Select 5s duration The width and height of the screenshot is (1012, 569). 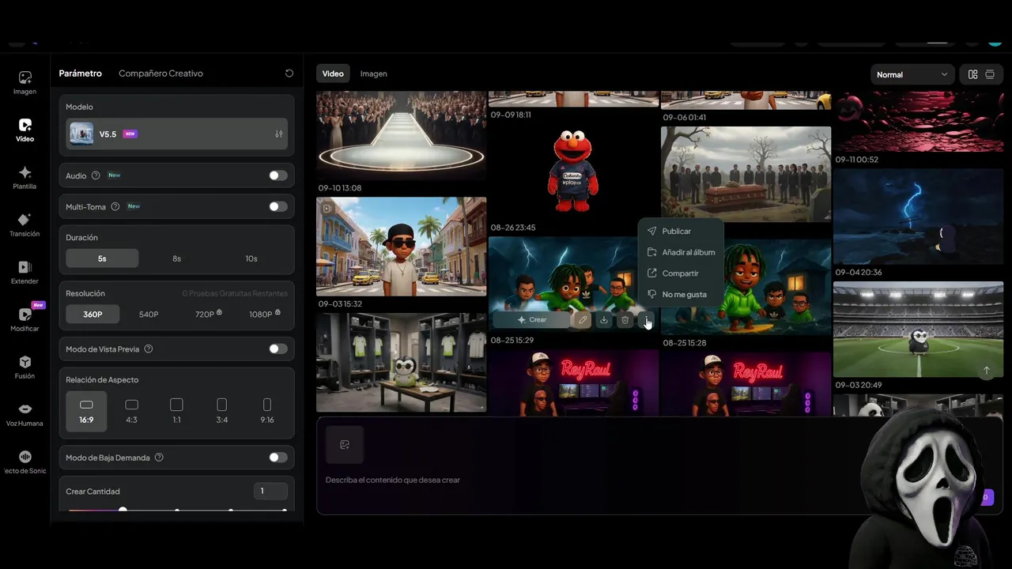pyautogui.click(x=102, y=258)
